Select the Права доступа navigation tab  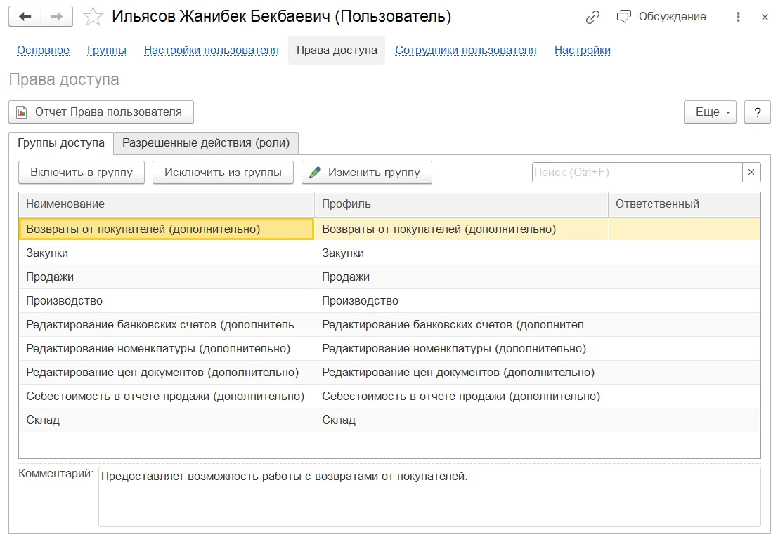pos(337,50)
